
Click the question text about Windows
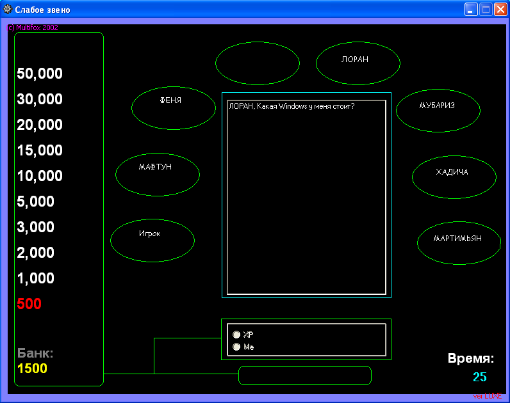292,106
